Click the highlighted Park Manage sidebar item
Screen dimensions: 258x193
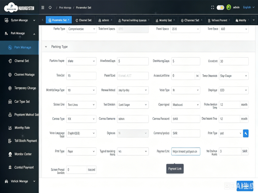(x=19, y=47)
